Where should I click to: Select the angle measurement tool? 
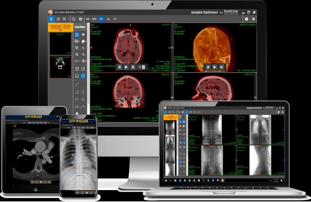tap(77, 92)
